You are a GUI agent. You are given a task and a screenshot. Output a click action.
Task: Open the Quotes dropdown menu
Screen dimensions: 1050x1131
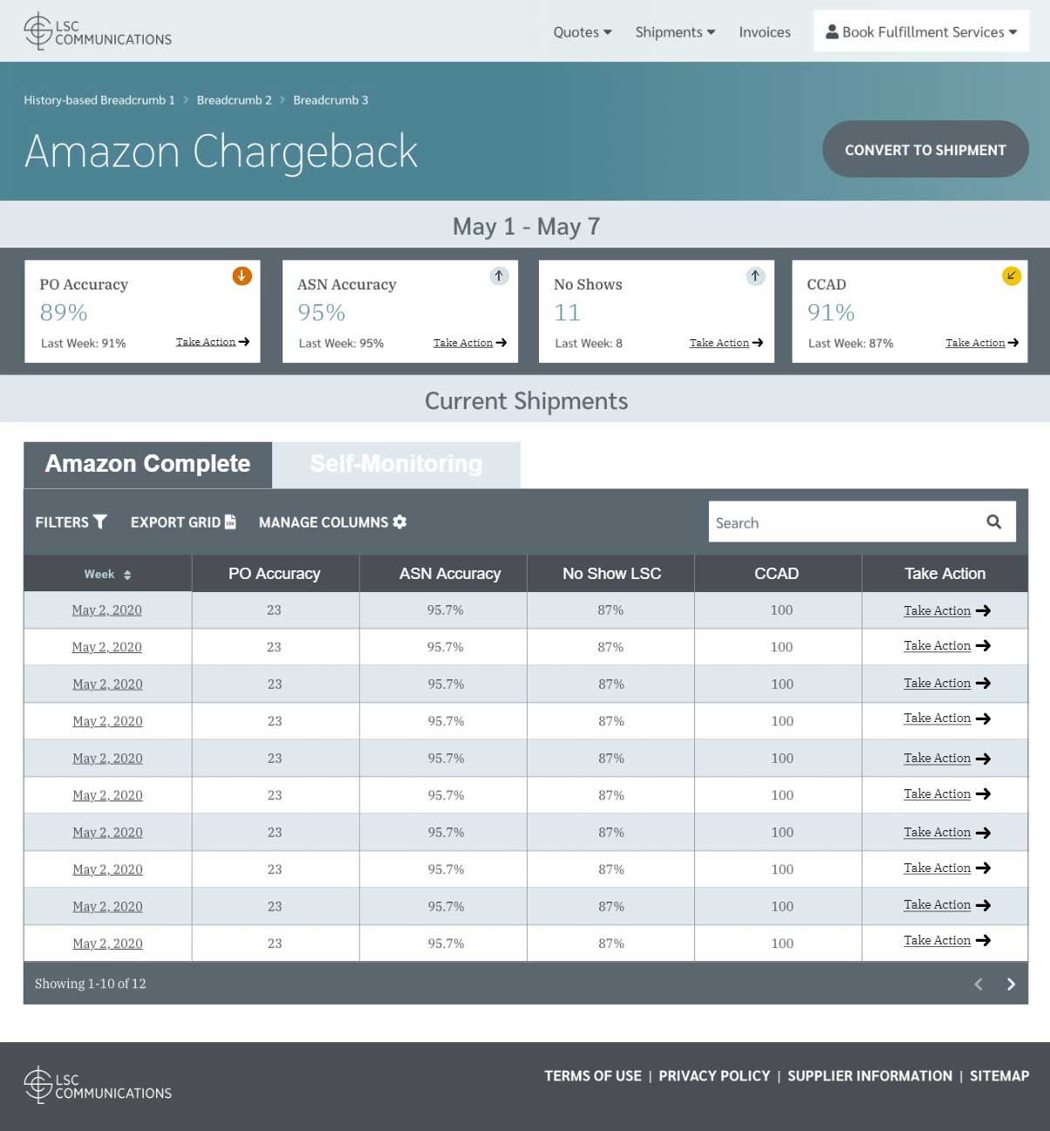click(582, 31)
